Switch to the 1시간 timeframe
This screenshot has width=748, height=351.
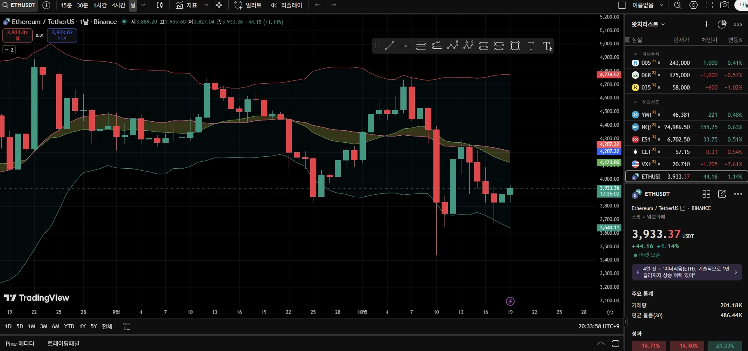(100, 5)
